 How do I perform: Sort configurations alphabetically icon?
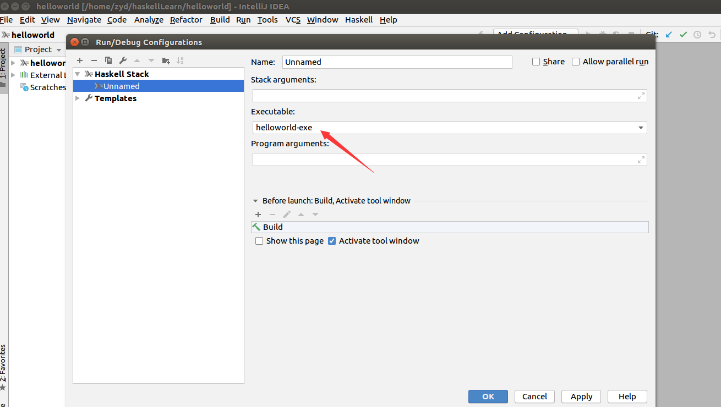point(180,61)
